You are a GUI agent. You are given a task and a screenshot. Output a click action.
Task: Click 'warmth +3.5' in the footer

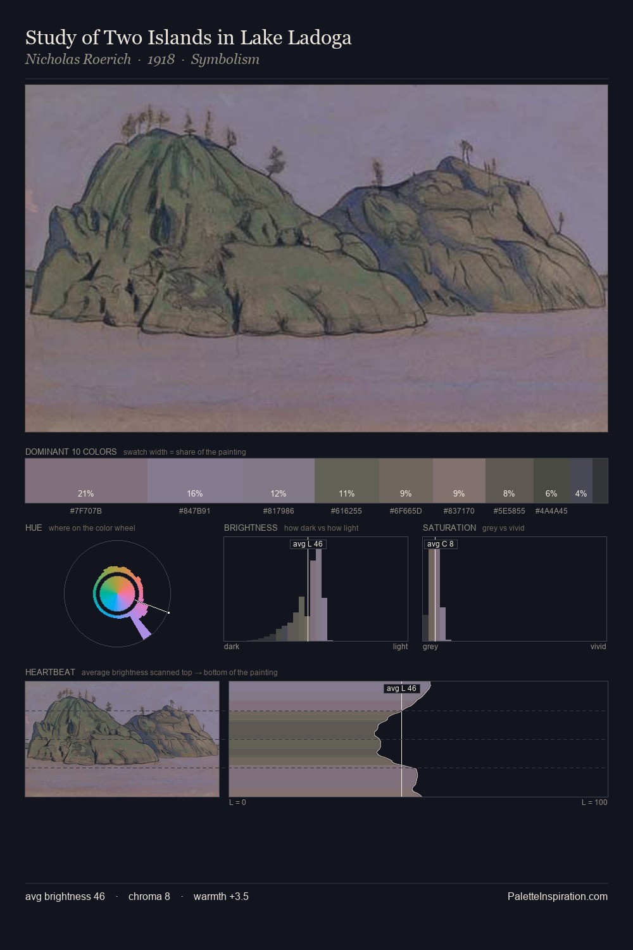click(221, 896)
